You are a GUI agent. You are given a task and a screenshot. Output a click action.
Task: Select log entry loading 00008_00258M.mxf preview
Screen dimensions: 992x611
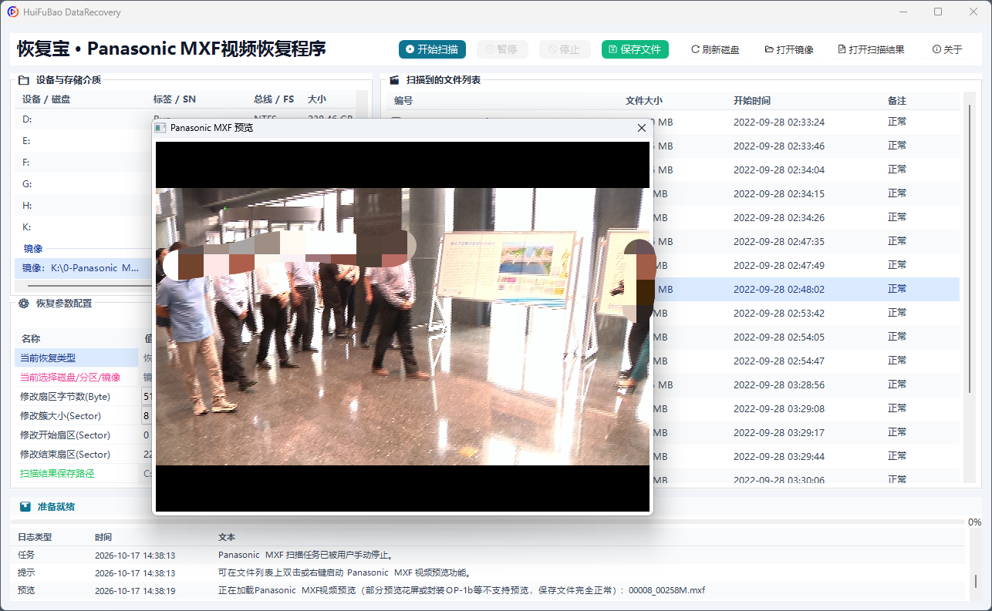pos(489,590)
